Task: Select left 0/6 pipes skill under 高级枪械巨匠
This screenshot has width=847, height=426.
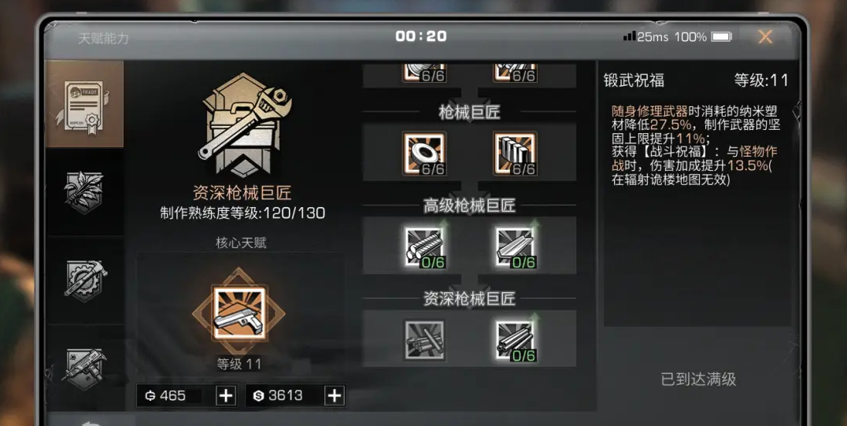Action: pyautogui.click(x=424, y=246)
